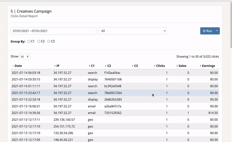232x142 pixels.
Task: Click the Clicks Detail Report subtitle
Action: 24,16
